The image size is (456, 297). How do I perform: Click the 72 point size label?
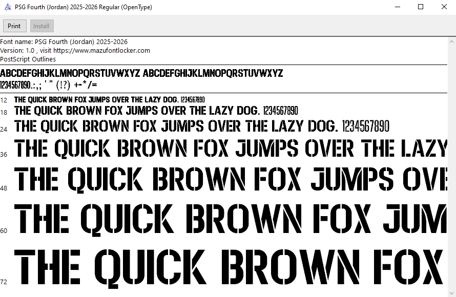(x=4, y=282)
